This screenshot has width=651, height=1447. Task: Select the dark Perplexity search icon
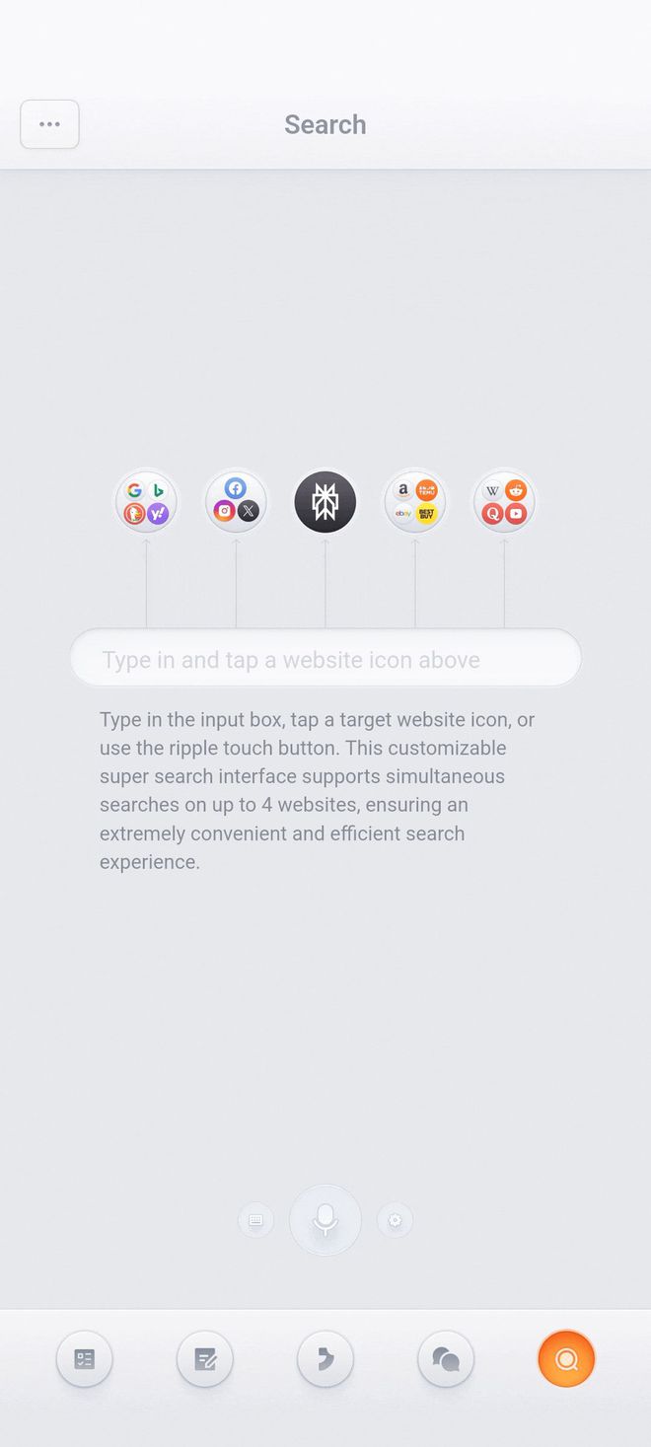click(325, 502)
